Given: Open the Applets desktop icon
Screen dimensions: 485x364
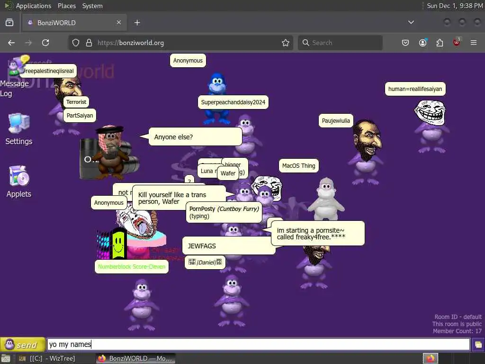Looking at the screenshot, I should 19,182.
